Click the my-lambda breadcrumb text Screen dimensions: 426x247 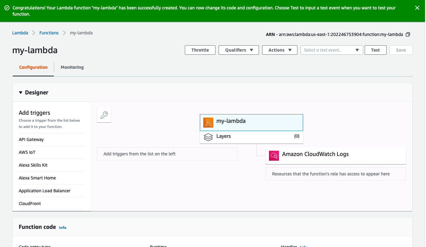[81, 33]
